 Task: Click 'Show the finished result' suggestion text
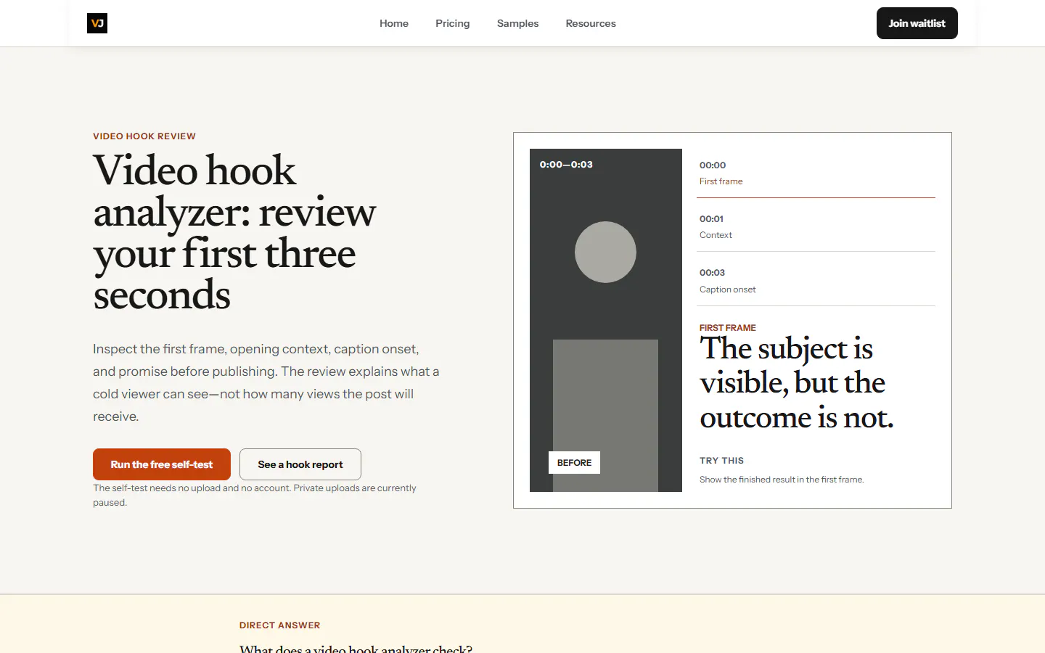[782, 480]
